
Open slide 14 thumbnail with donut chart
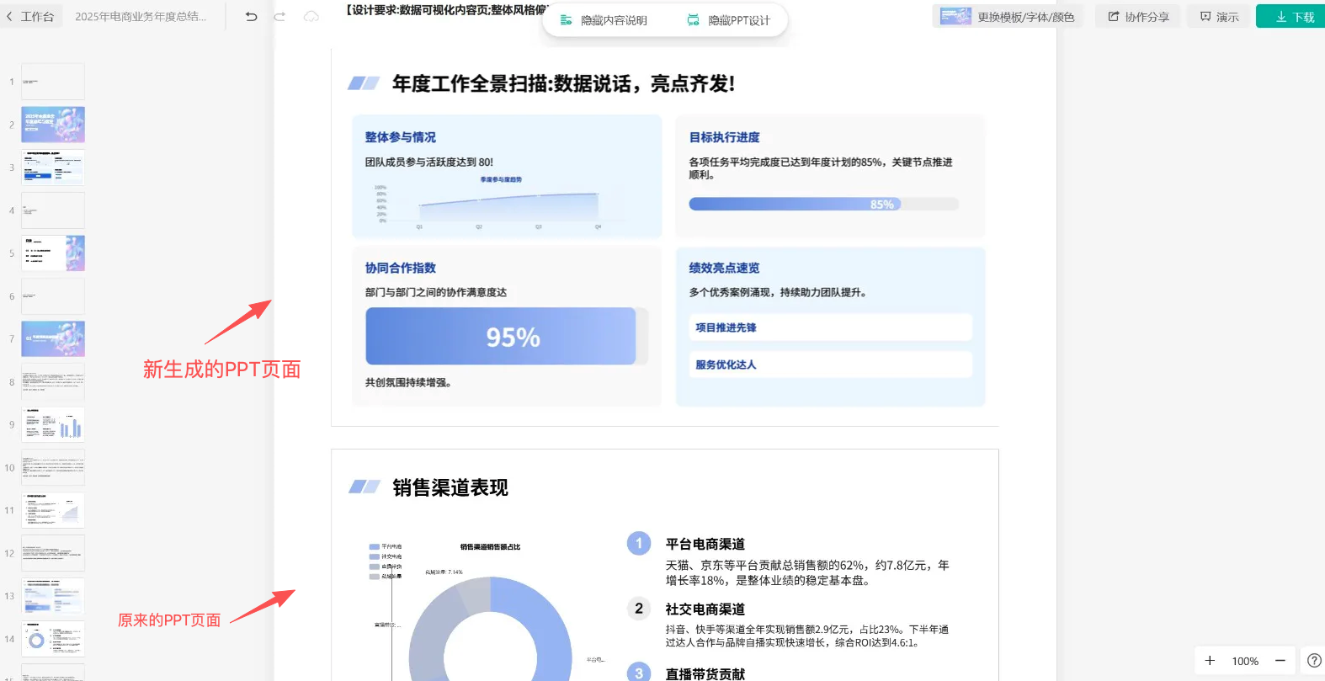tap(53, 639)
